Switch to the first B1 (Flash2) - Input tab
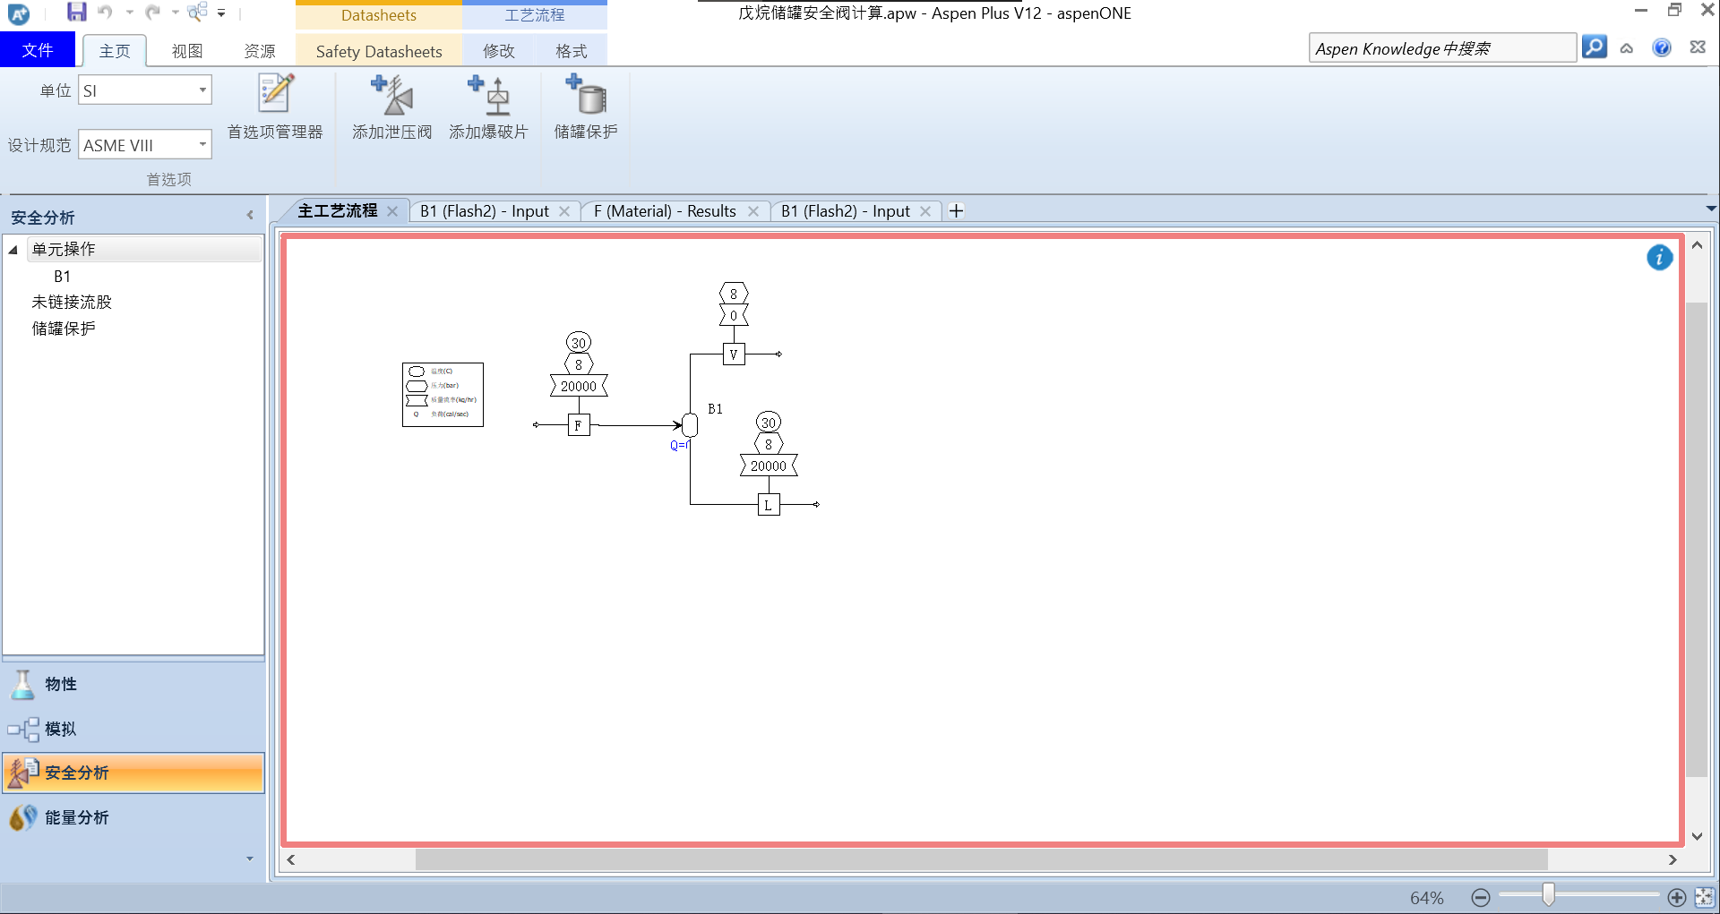Image resolution: width=1720 pixels, height=914 pixels. tap(484, 211)
